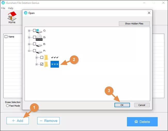Screen dimensions: 168x131
Task: Click the folder icon beside the ××× folder
Action: click(x=46, y=64)
